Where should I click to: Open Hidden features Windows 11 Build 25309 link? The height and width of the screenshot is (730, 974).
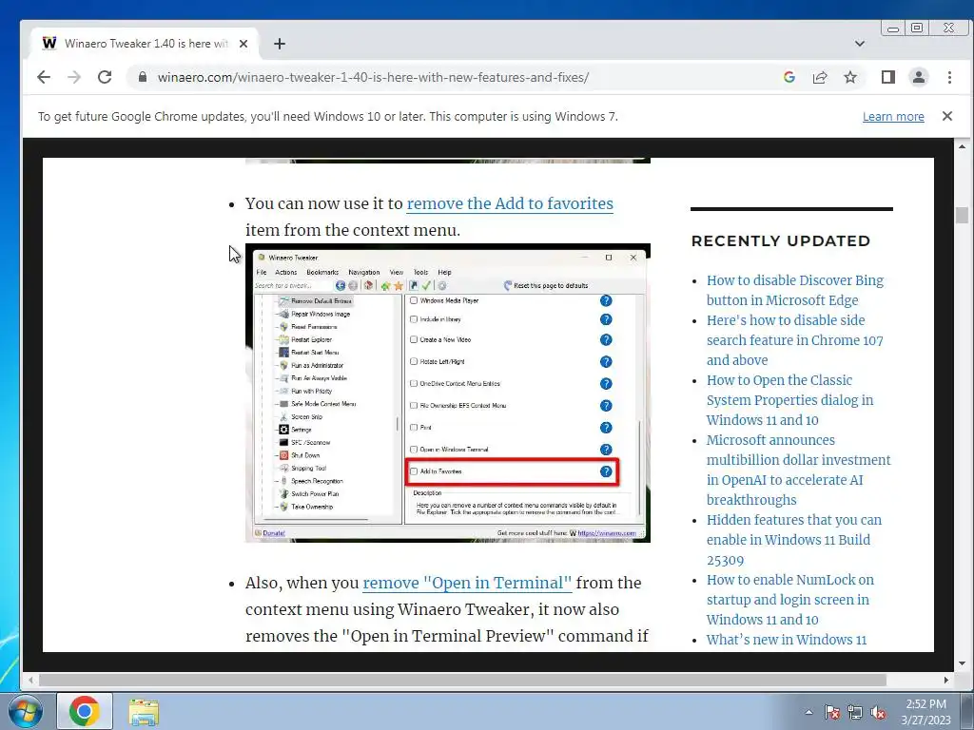click(x=794, y=540)
